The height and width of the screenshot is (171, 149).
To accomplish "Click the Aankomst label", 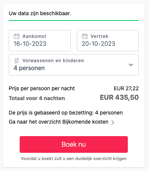I will tap(34, 36).
